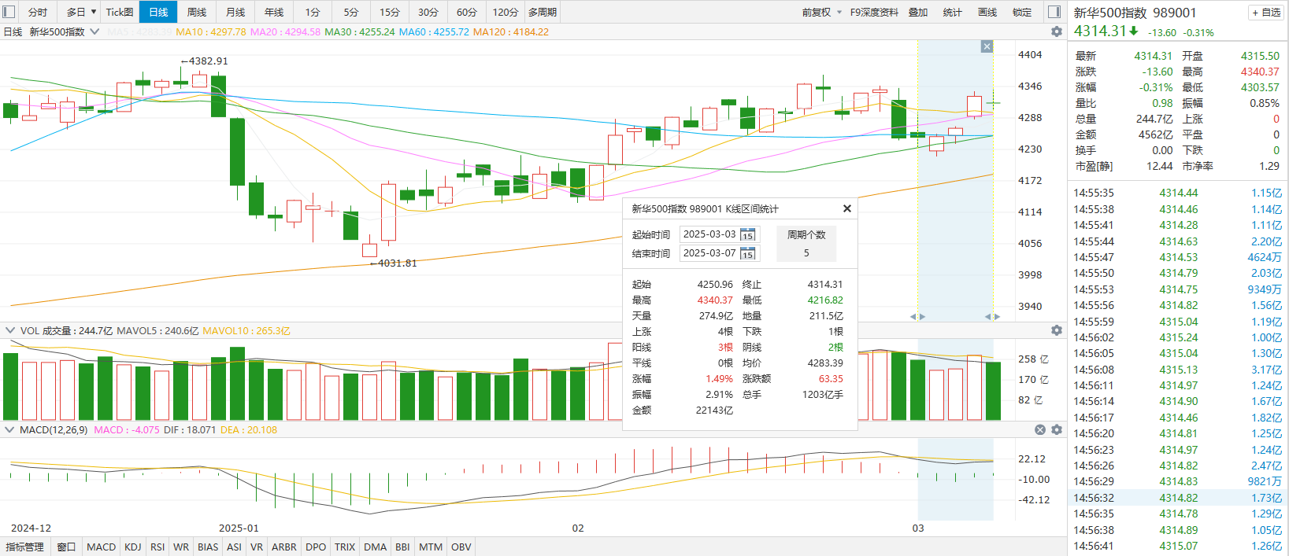
Task: Select the ARBR indicator tab
Action: click(284, 547)
